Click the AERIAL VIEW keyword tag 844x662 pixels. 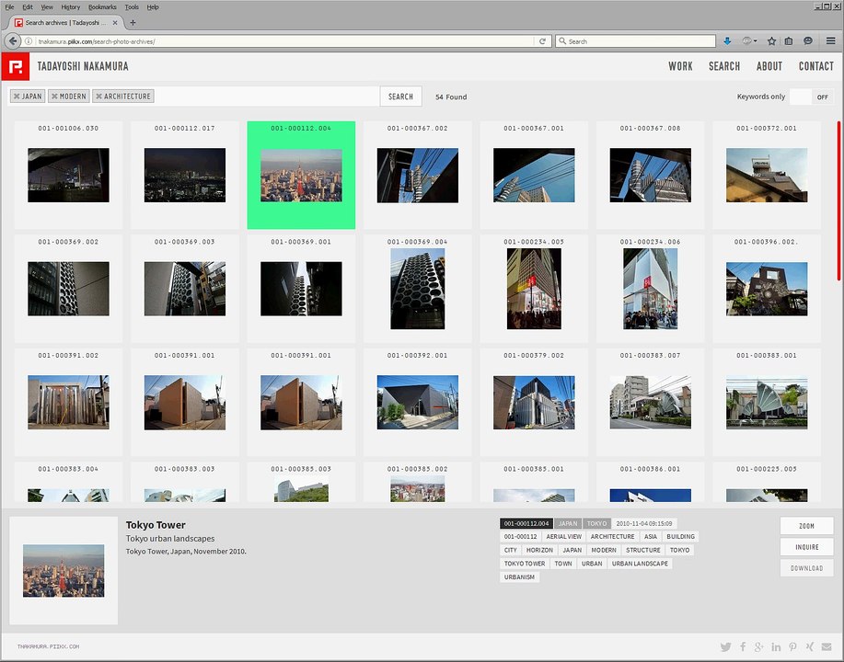coord(563,537)
